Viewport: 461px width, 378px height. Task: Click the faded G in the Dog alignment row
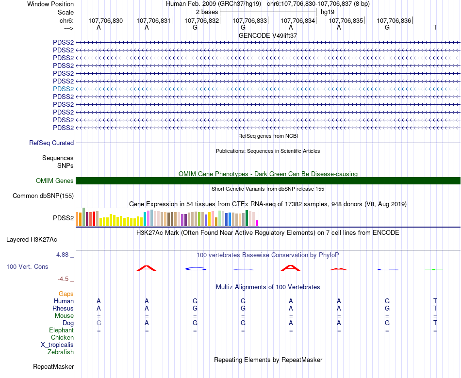99,323
